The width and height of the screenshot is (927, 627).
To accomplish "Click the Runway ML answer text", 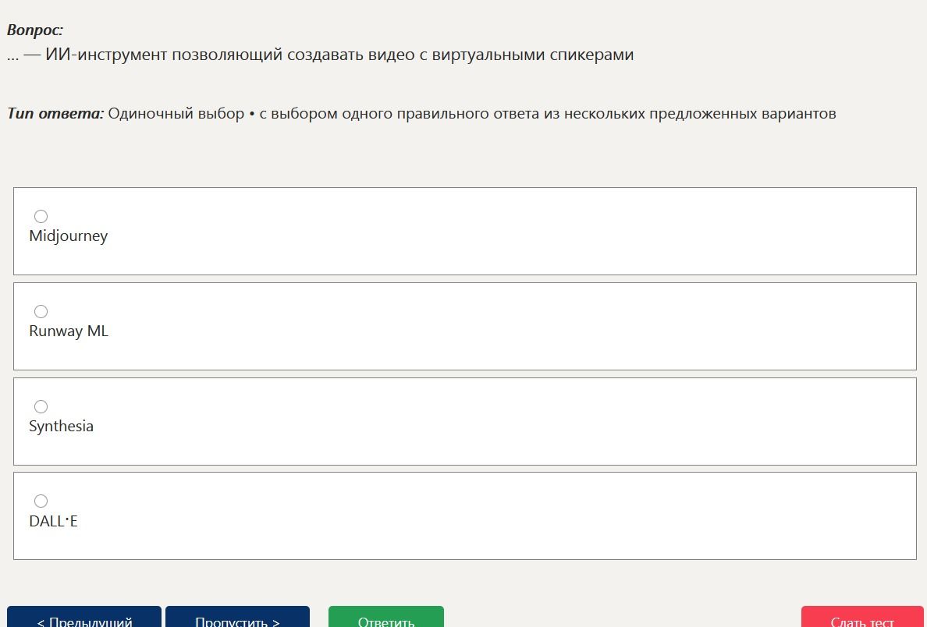I will tap(69, 331).
